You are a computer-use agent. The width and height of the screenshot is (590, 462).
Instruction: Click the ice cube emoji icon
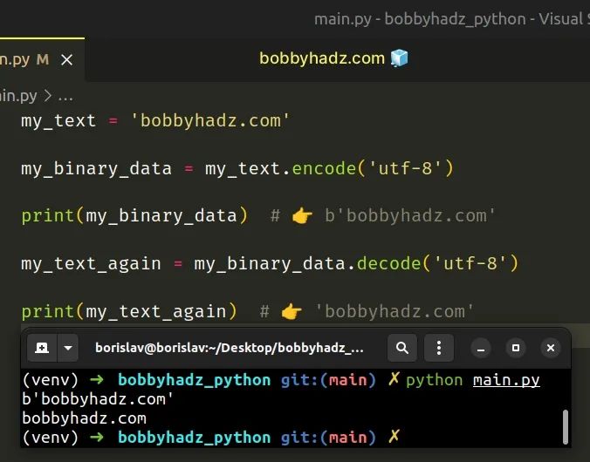(399, 58)
